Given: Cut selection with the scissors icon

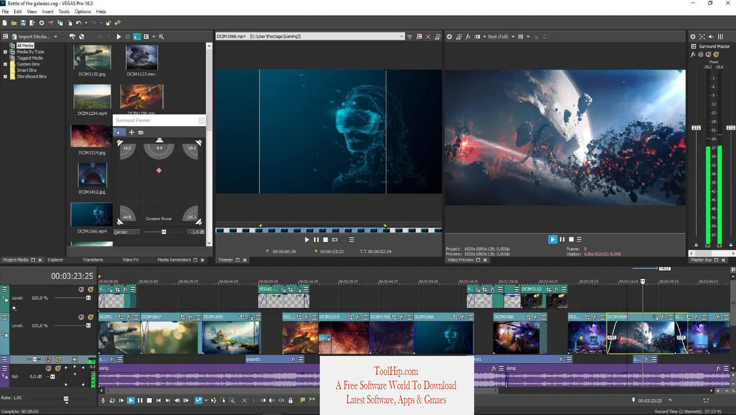Looking at the screenshot, I should (51, 23).
